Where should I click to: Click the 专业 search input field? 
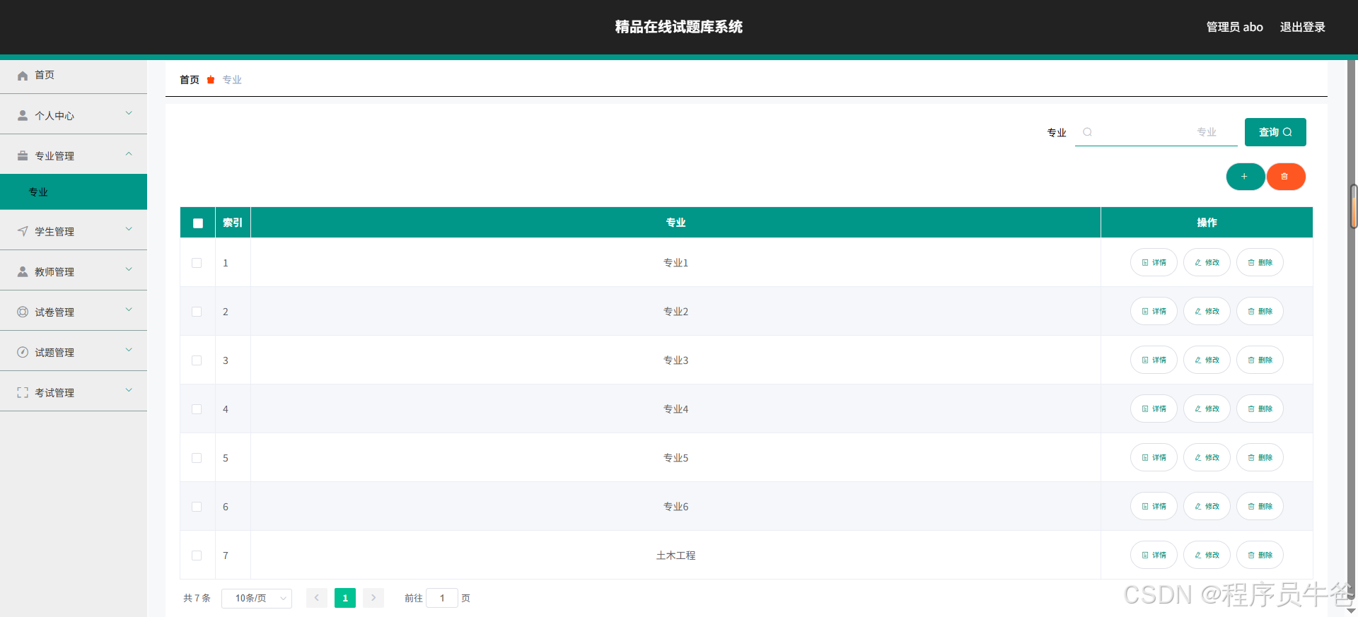click(x=1156, y=132)
